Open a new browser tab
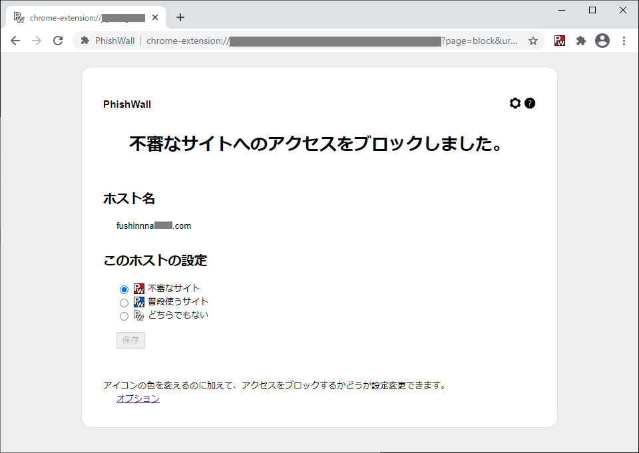Viewport: 639px width, 453px height. [x=180, y=17]
